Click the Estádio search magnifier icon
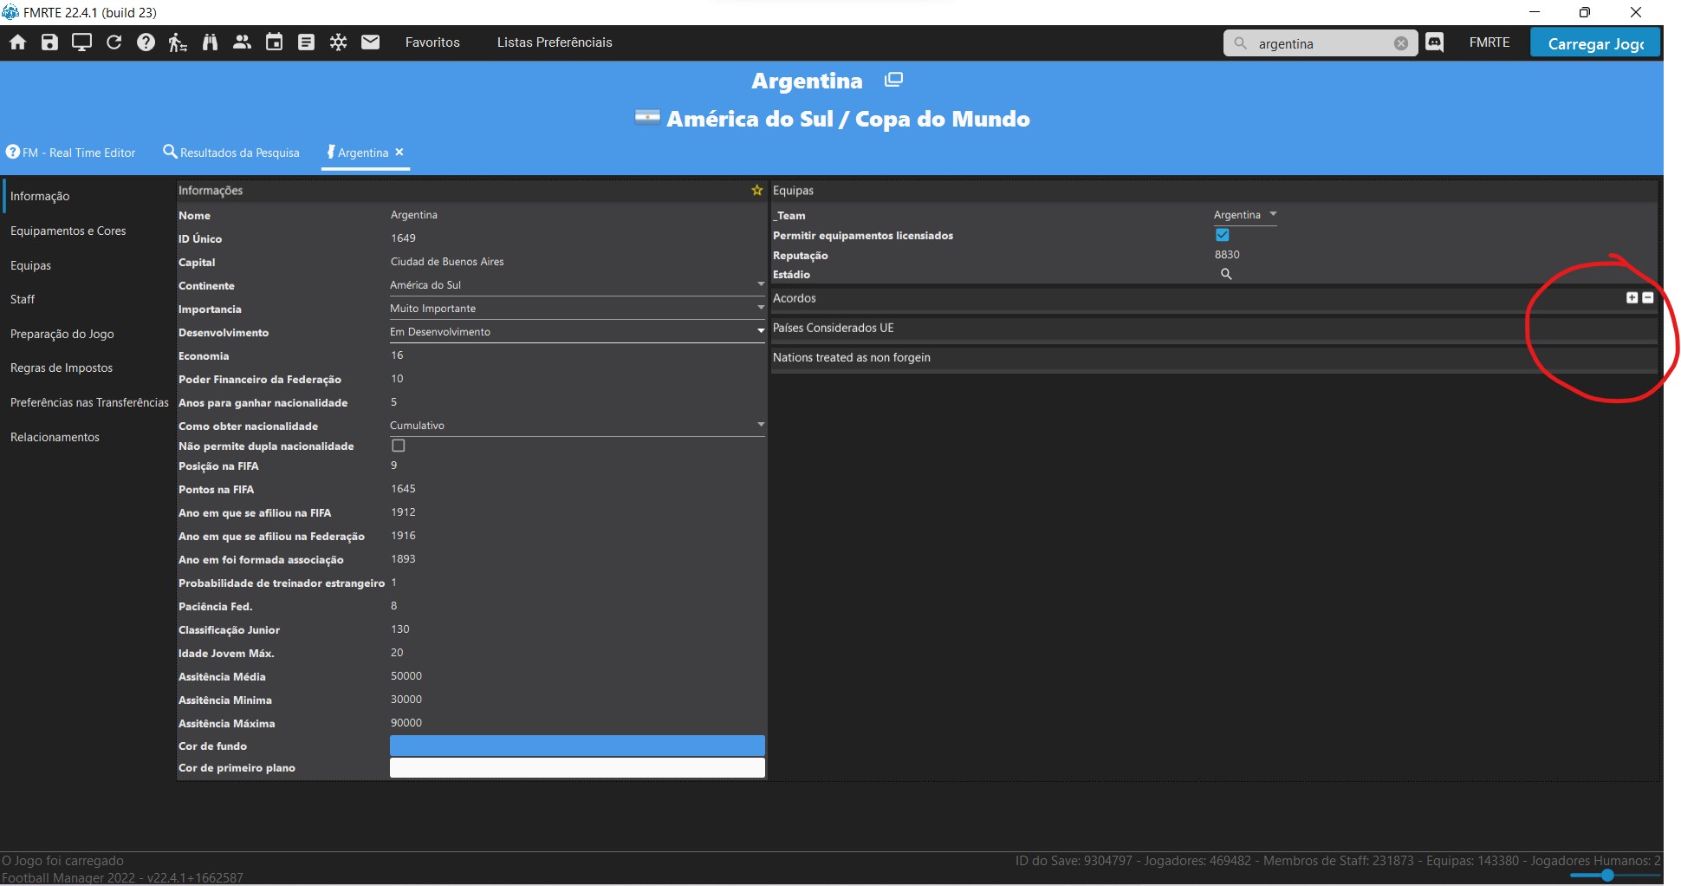The image size is (1681, 886). tap(1226, 274)
